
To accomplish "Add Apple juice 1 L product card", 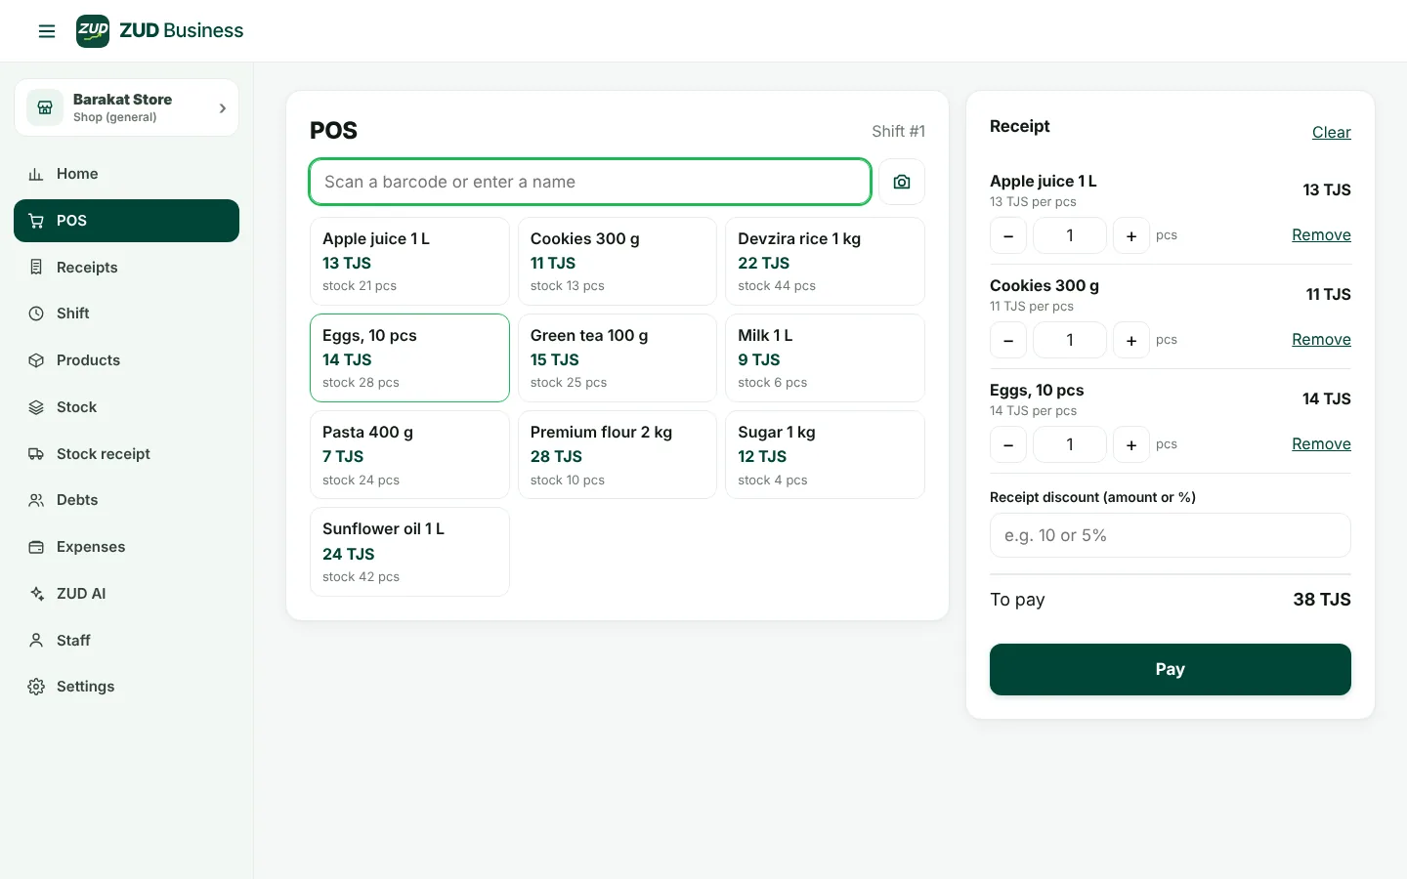I will coord(409,262).
